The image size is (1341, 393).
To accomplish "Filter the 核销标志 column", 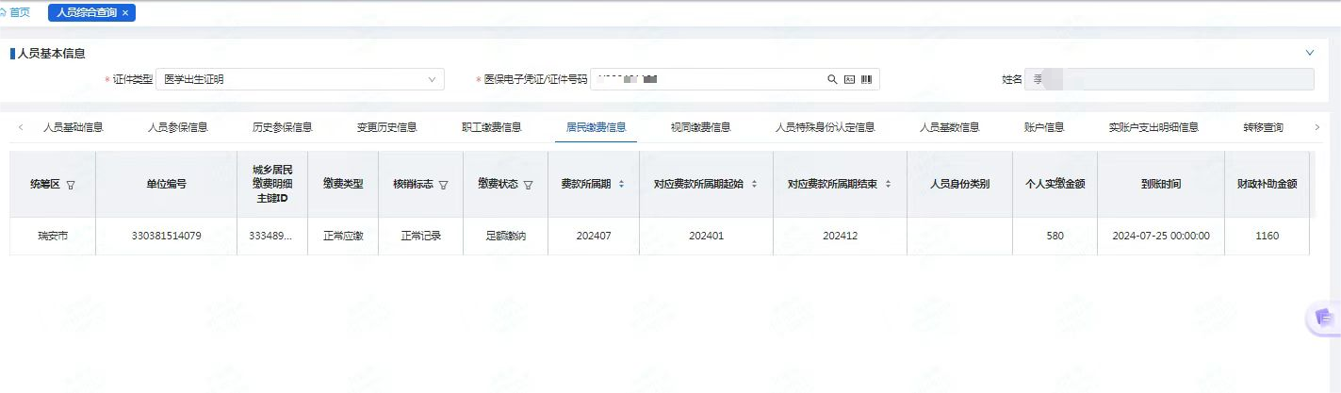I will [443, 185].
